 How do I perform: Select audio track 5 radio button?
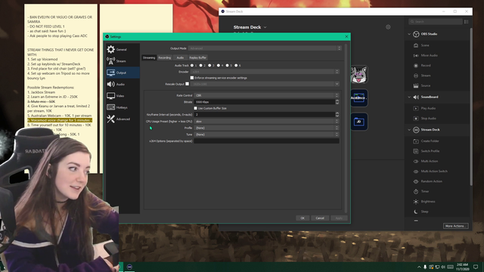tap(227, 66)
